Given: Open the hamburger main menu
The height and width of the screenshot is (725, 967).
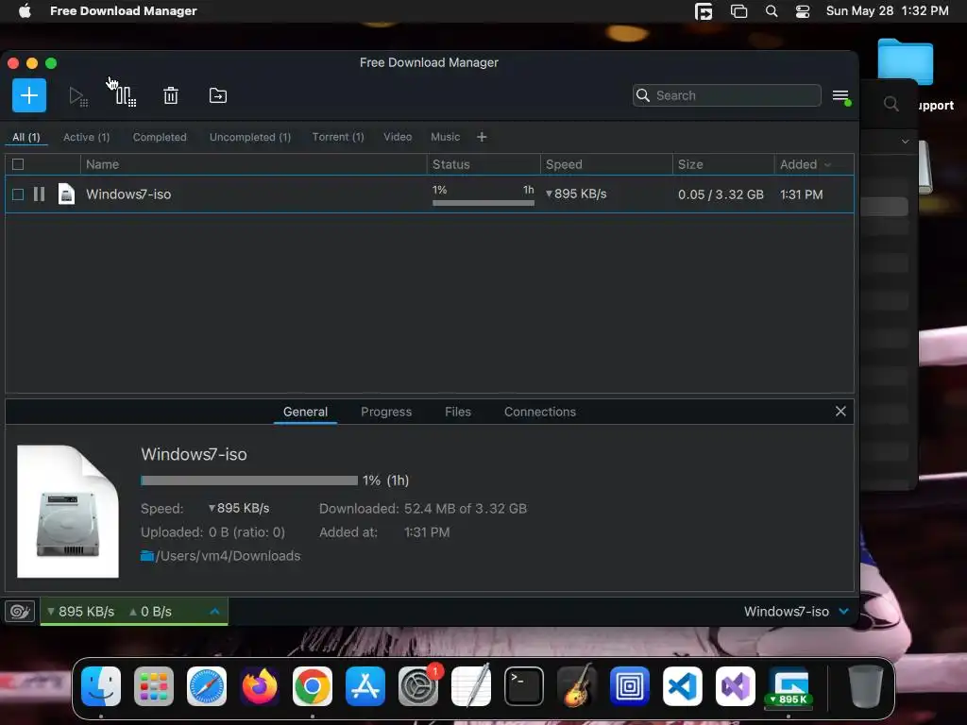Looking at the screenshot, I should (x=840, y=96).
